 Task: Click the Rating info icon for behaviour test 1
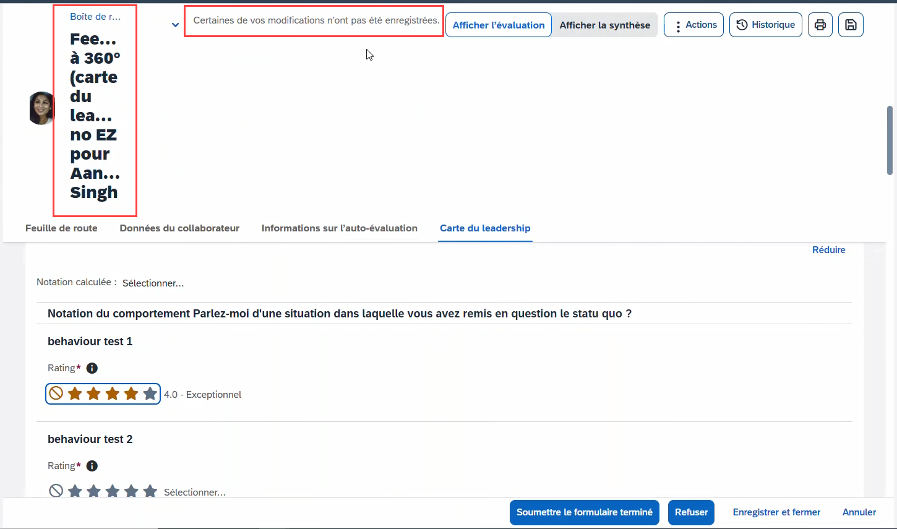click(92, 368)
